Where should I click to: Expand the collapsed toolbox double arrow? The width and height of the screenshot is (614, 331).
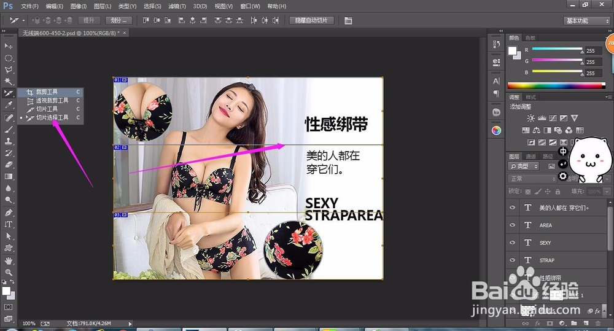(x=4, y=31)
